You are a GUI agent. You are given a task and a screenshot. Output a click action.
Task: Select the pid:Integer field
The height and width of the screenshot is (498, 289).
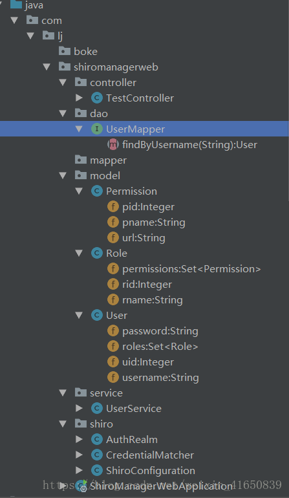click(x=148, y=207)
